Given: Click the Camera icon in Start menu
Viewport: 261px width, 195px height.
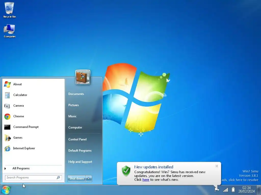Looking at the screenshot, I should 7,106.
